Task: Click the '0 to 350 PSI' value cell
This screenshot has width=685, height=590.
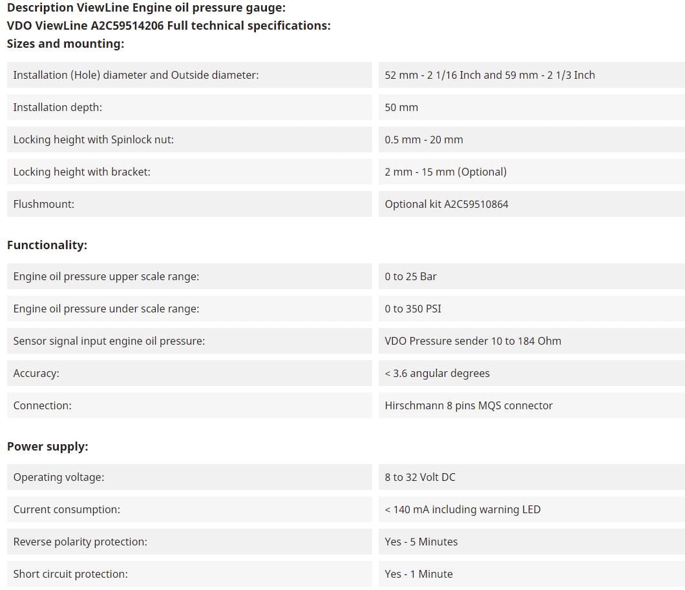Action: (x=413, y=309)
